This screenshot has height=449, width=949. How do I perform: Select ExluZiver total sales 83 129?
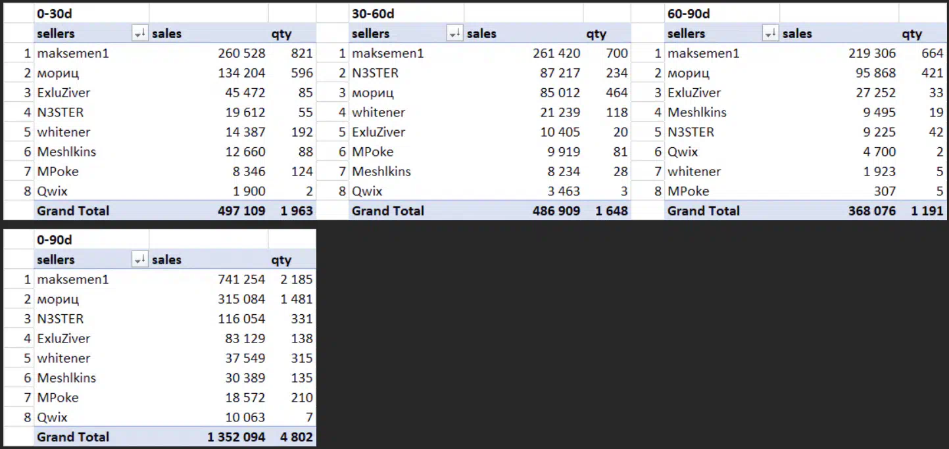(x=245, y=339)
